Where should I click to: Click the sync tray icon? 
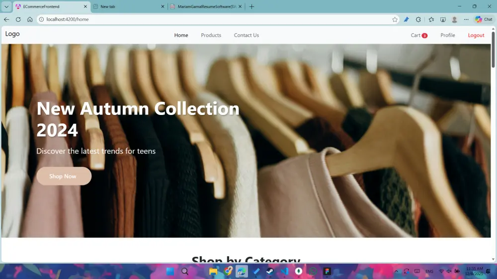coord(407,271)
